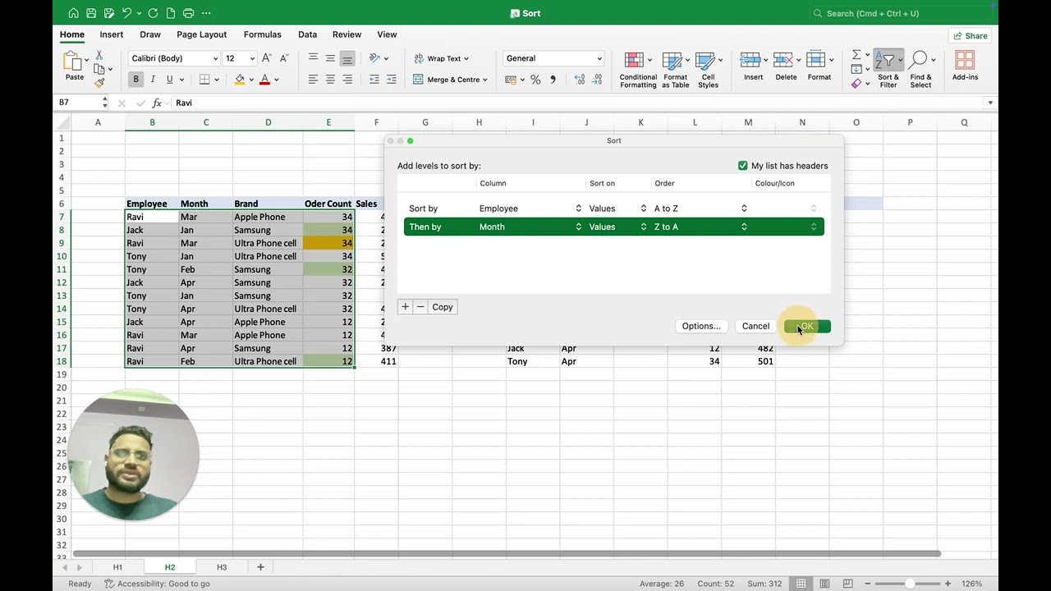
Task: Decrease font size with smaller A icon
Action: coord(284,58)
